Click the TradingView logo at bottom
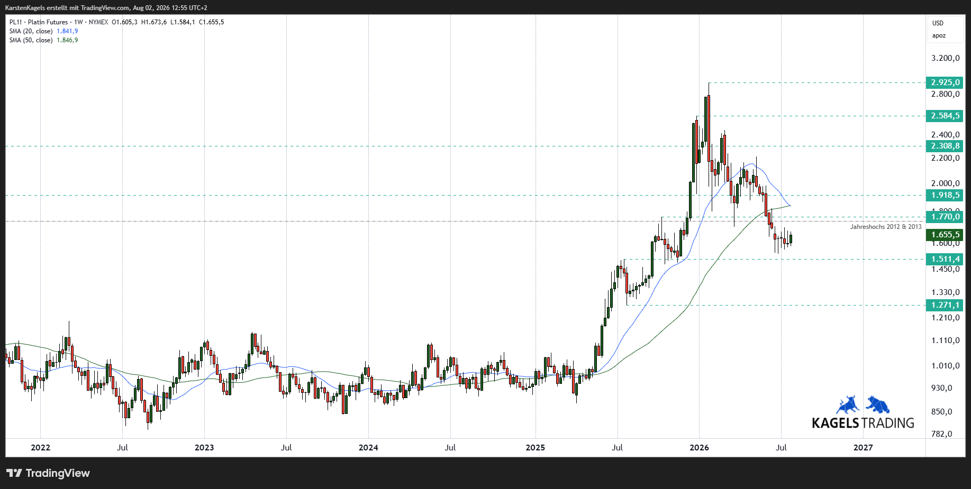The height and width of the screenshot is (489, 971). [48, 473]
